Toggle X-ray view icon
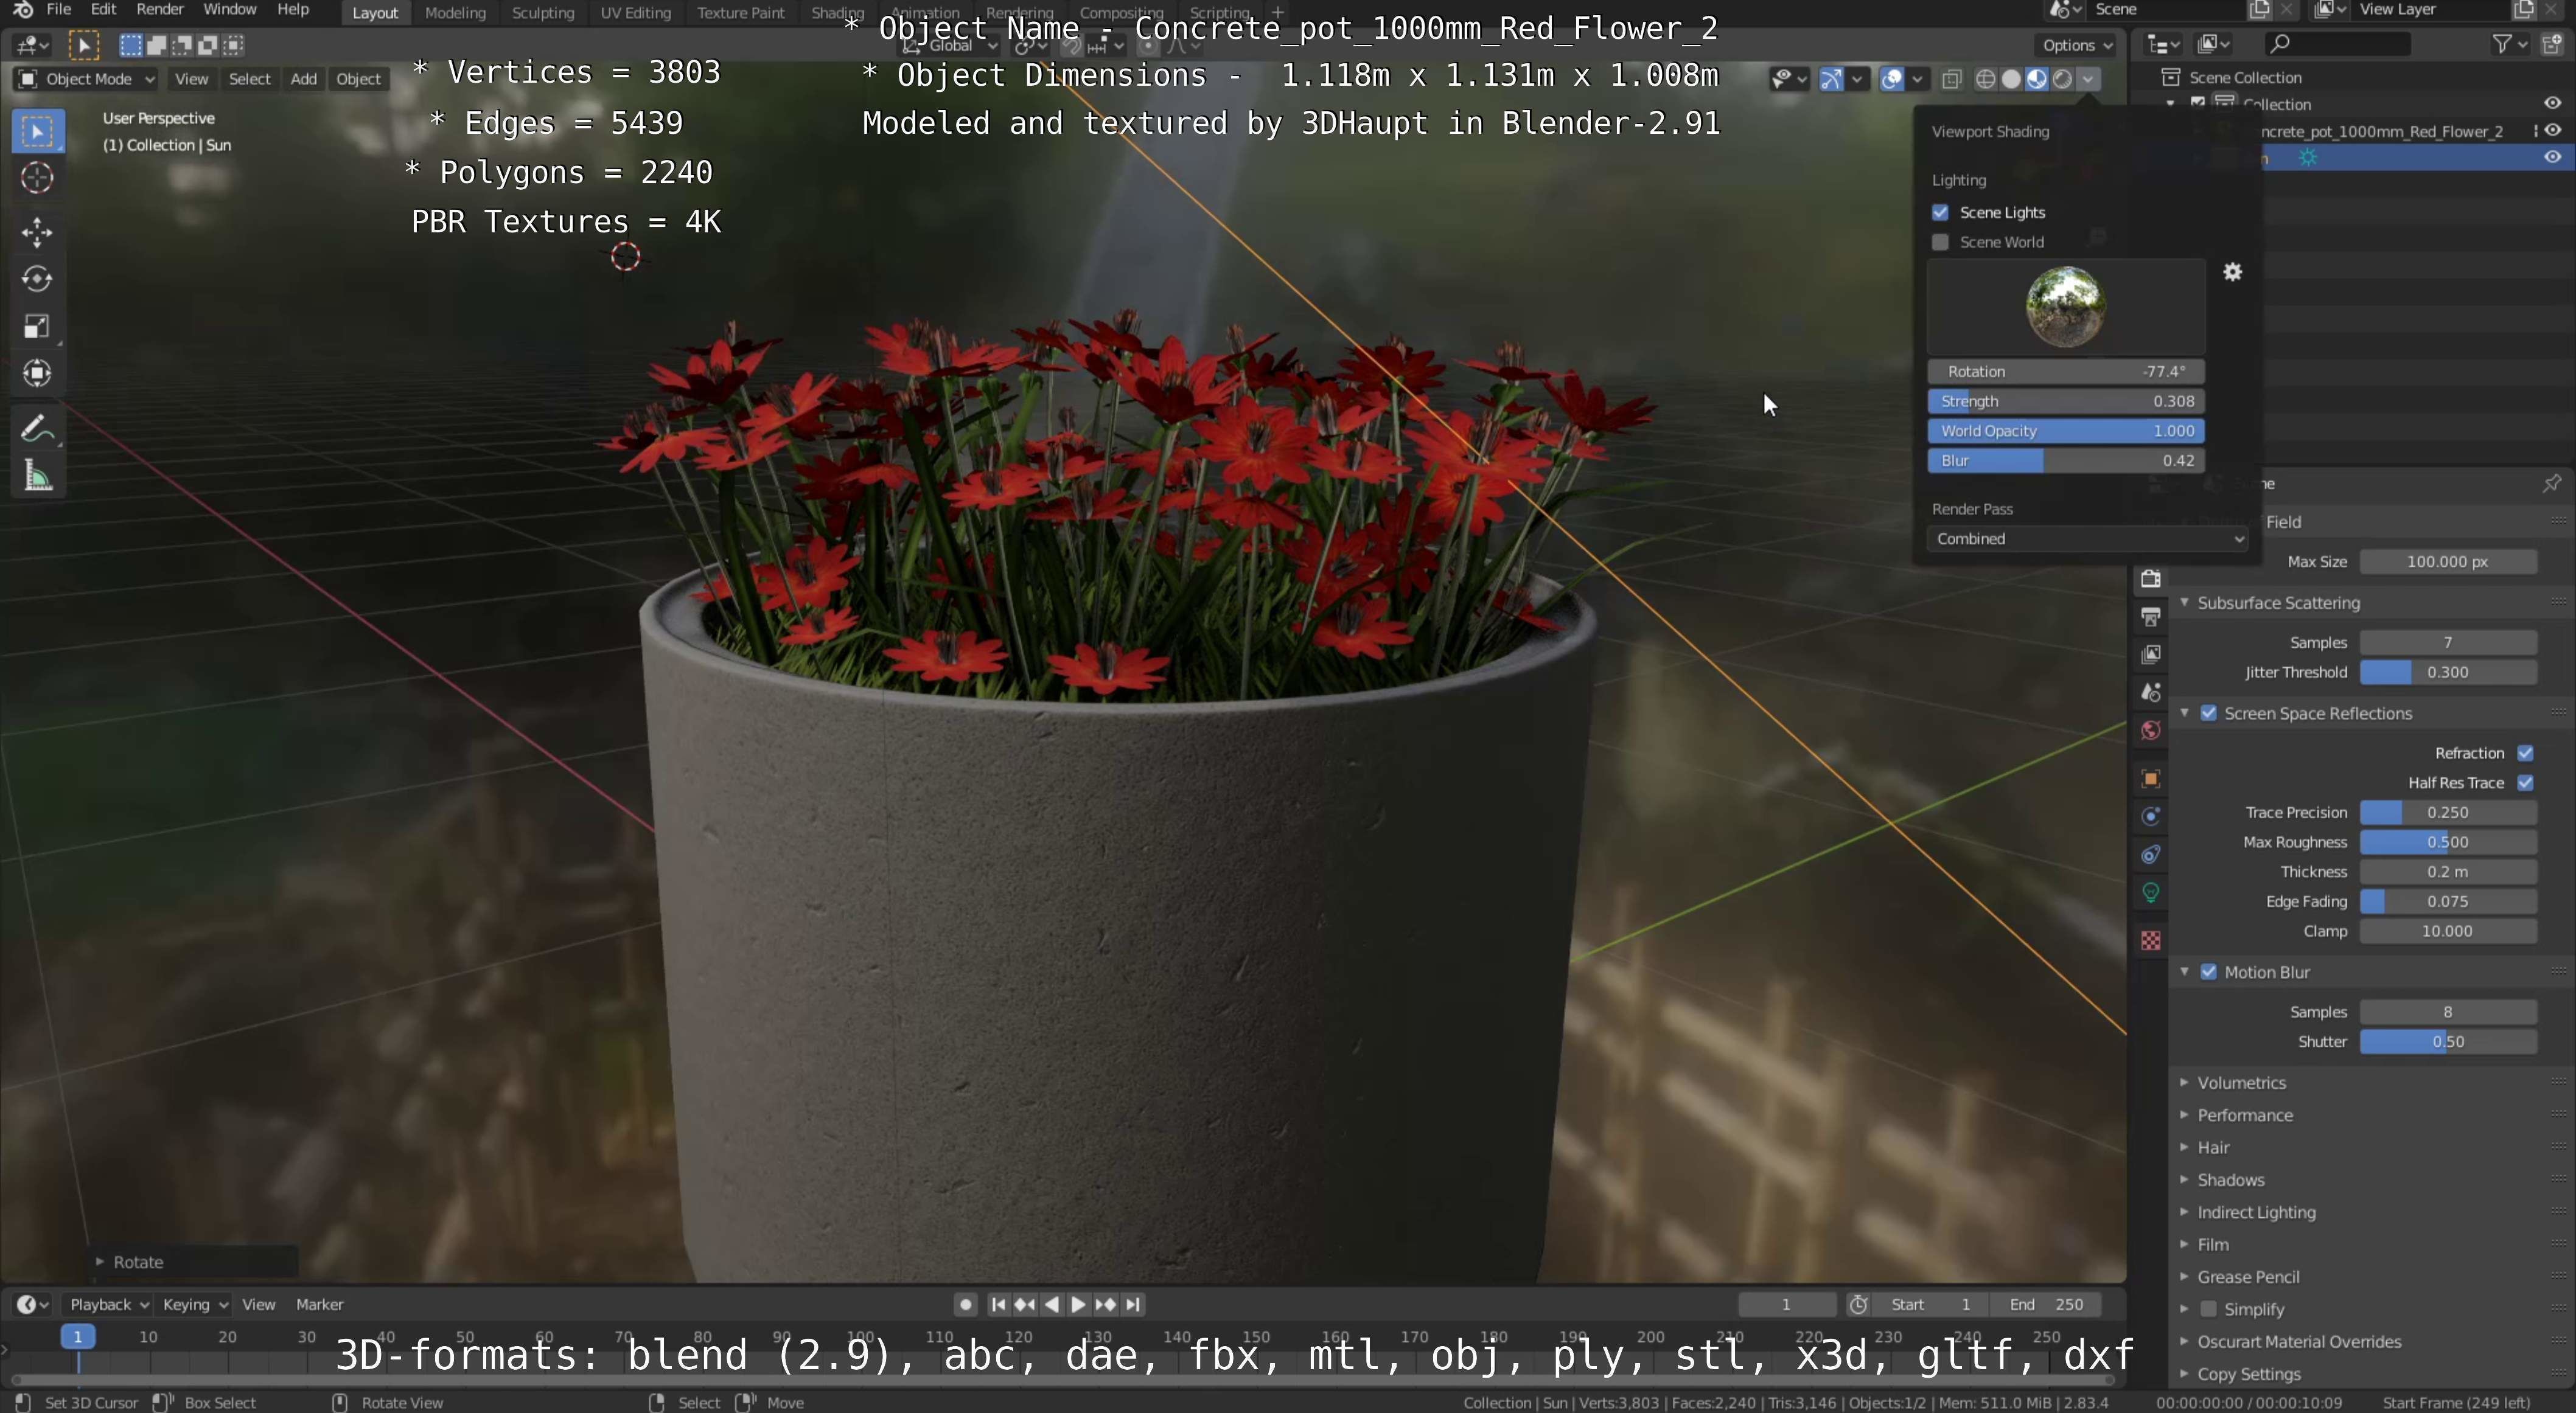 point(1951,79)
